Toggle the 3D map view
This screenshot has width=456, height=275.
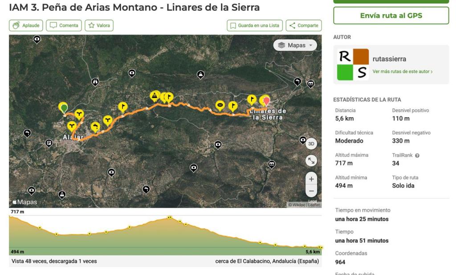pyautogui.click(x=311, y=143)
